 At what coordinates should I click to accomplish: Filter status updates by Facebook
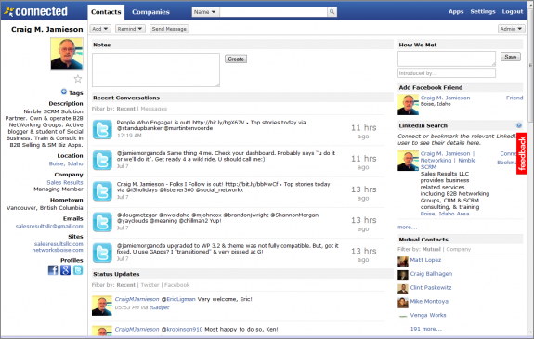click(x=176, y=285)
